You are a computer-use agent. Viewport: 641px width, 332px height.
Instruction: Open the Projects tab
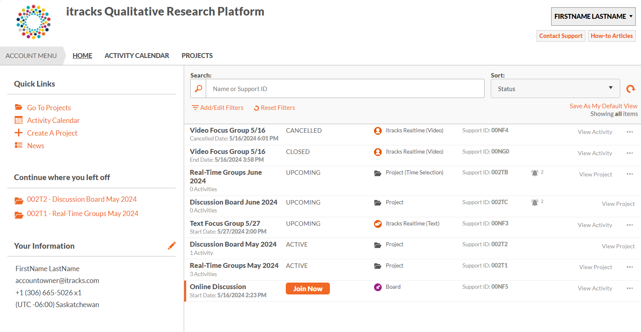pos(197,56)
